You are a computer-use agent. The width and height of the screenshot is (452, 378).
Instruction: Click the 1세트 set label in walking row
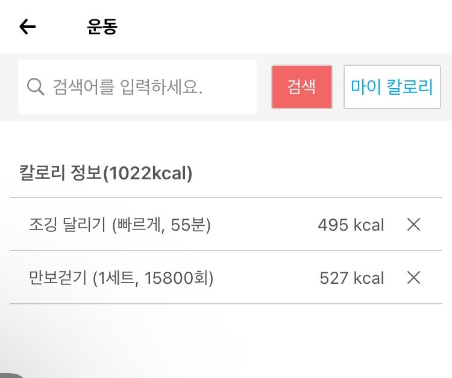tap(116, 278)
